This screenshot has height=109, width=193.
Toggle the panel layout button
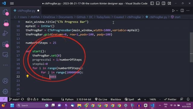pyautogui.click(x=158, y=3)
